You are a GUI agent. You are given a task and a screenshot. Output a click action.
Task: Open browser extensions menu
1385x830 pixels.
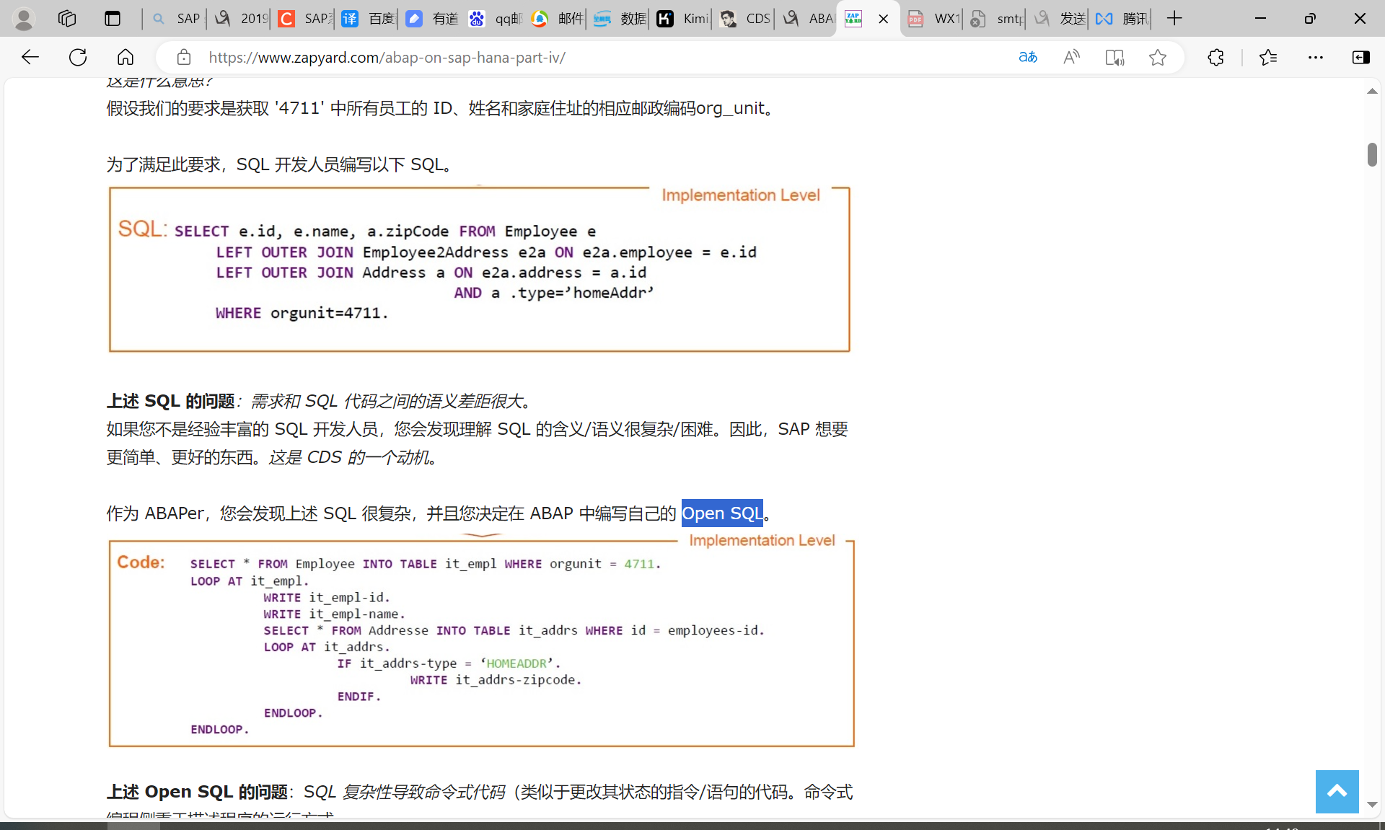(1215, 57)
